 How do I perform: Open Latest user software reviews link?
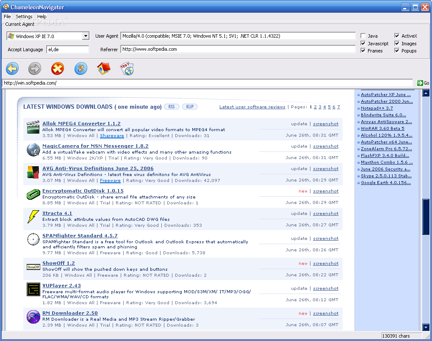click(x=252, y=107)
